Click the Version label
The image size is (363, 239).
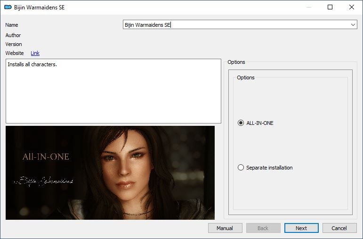click(x=14, y=44)
